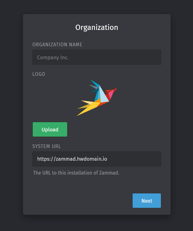Click the https://zammad.hwdomain.io URL text
Viewport: 193px width, 231px height.
pos(72,159)
